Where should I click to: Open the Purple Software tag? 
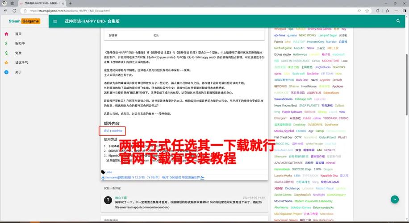coord(292,112)
